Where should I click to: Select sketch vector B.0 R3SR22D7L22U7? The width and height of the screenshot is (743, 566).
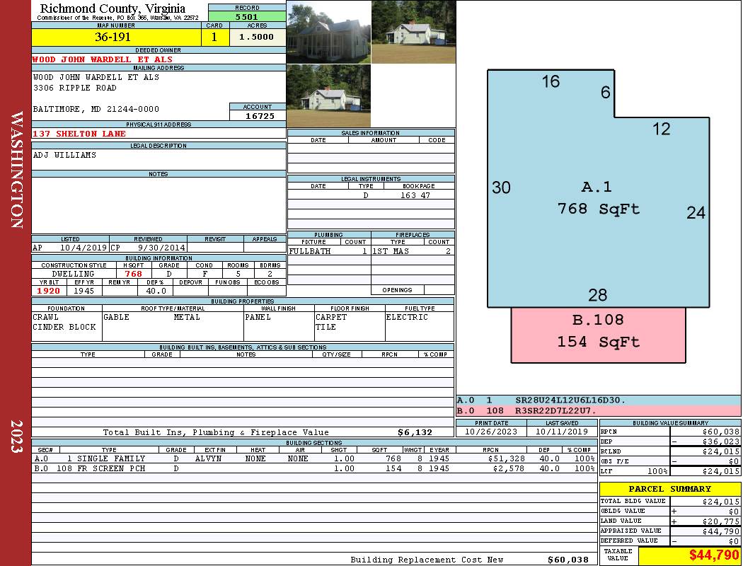coord(599,410)
